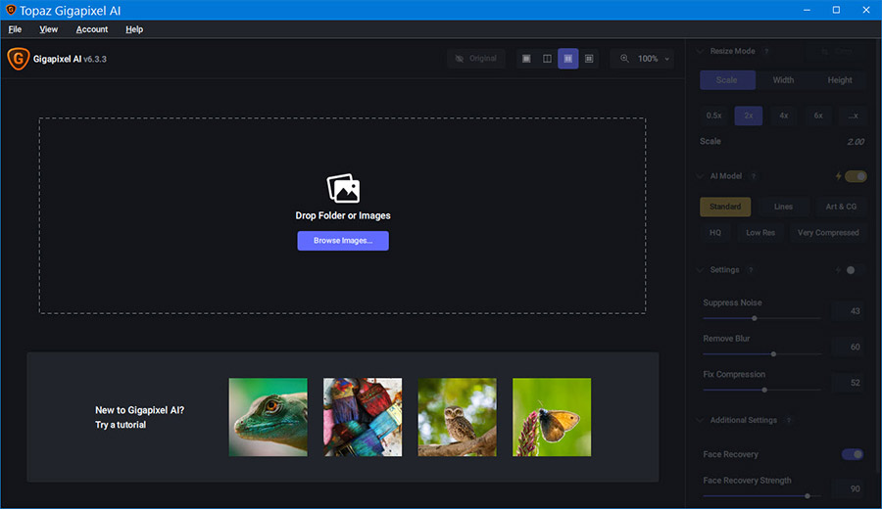
Task: Select the Standard AI model
Action: 725,207
